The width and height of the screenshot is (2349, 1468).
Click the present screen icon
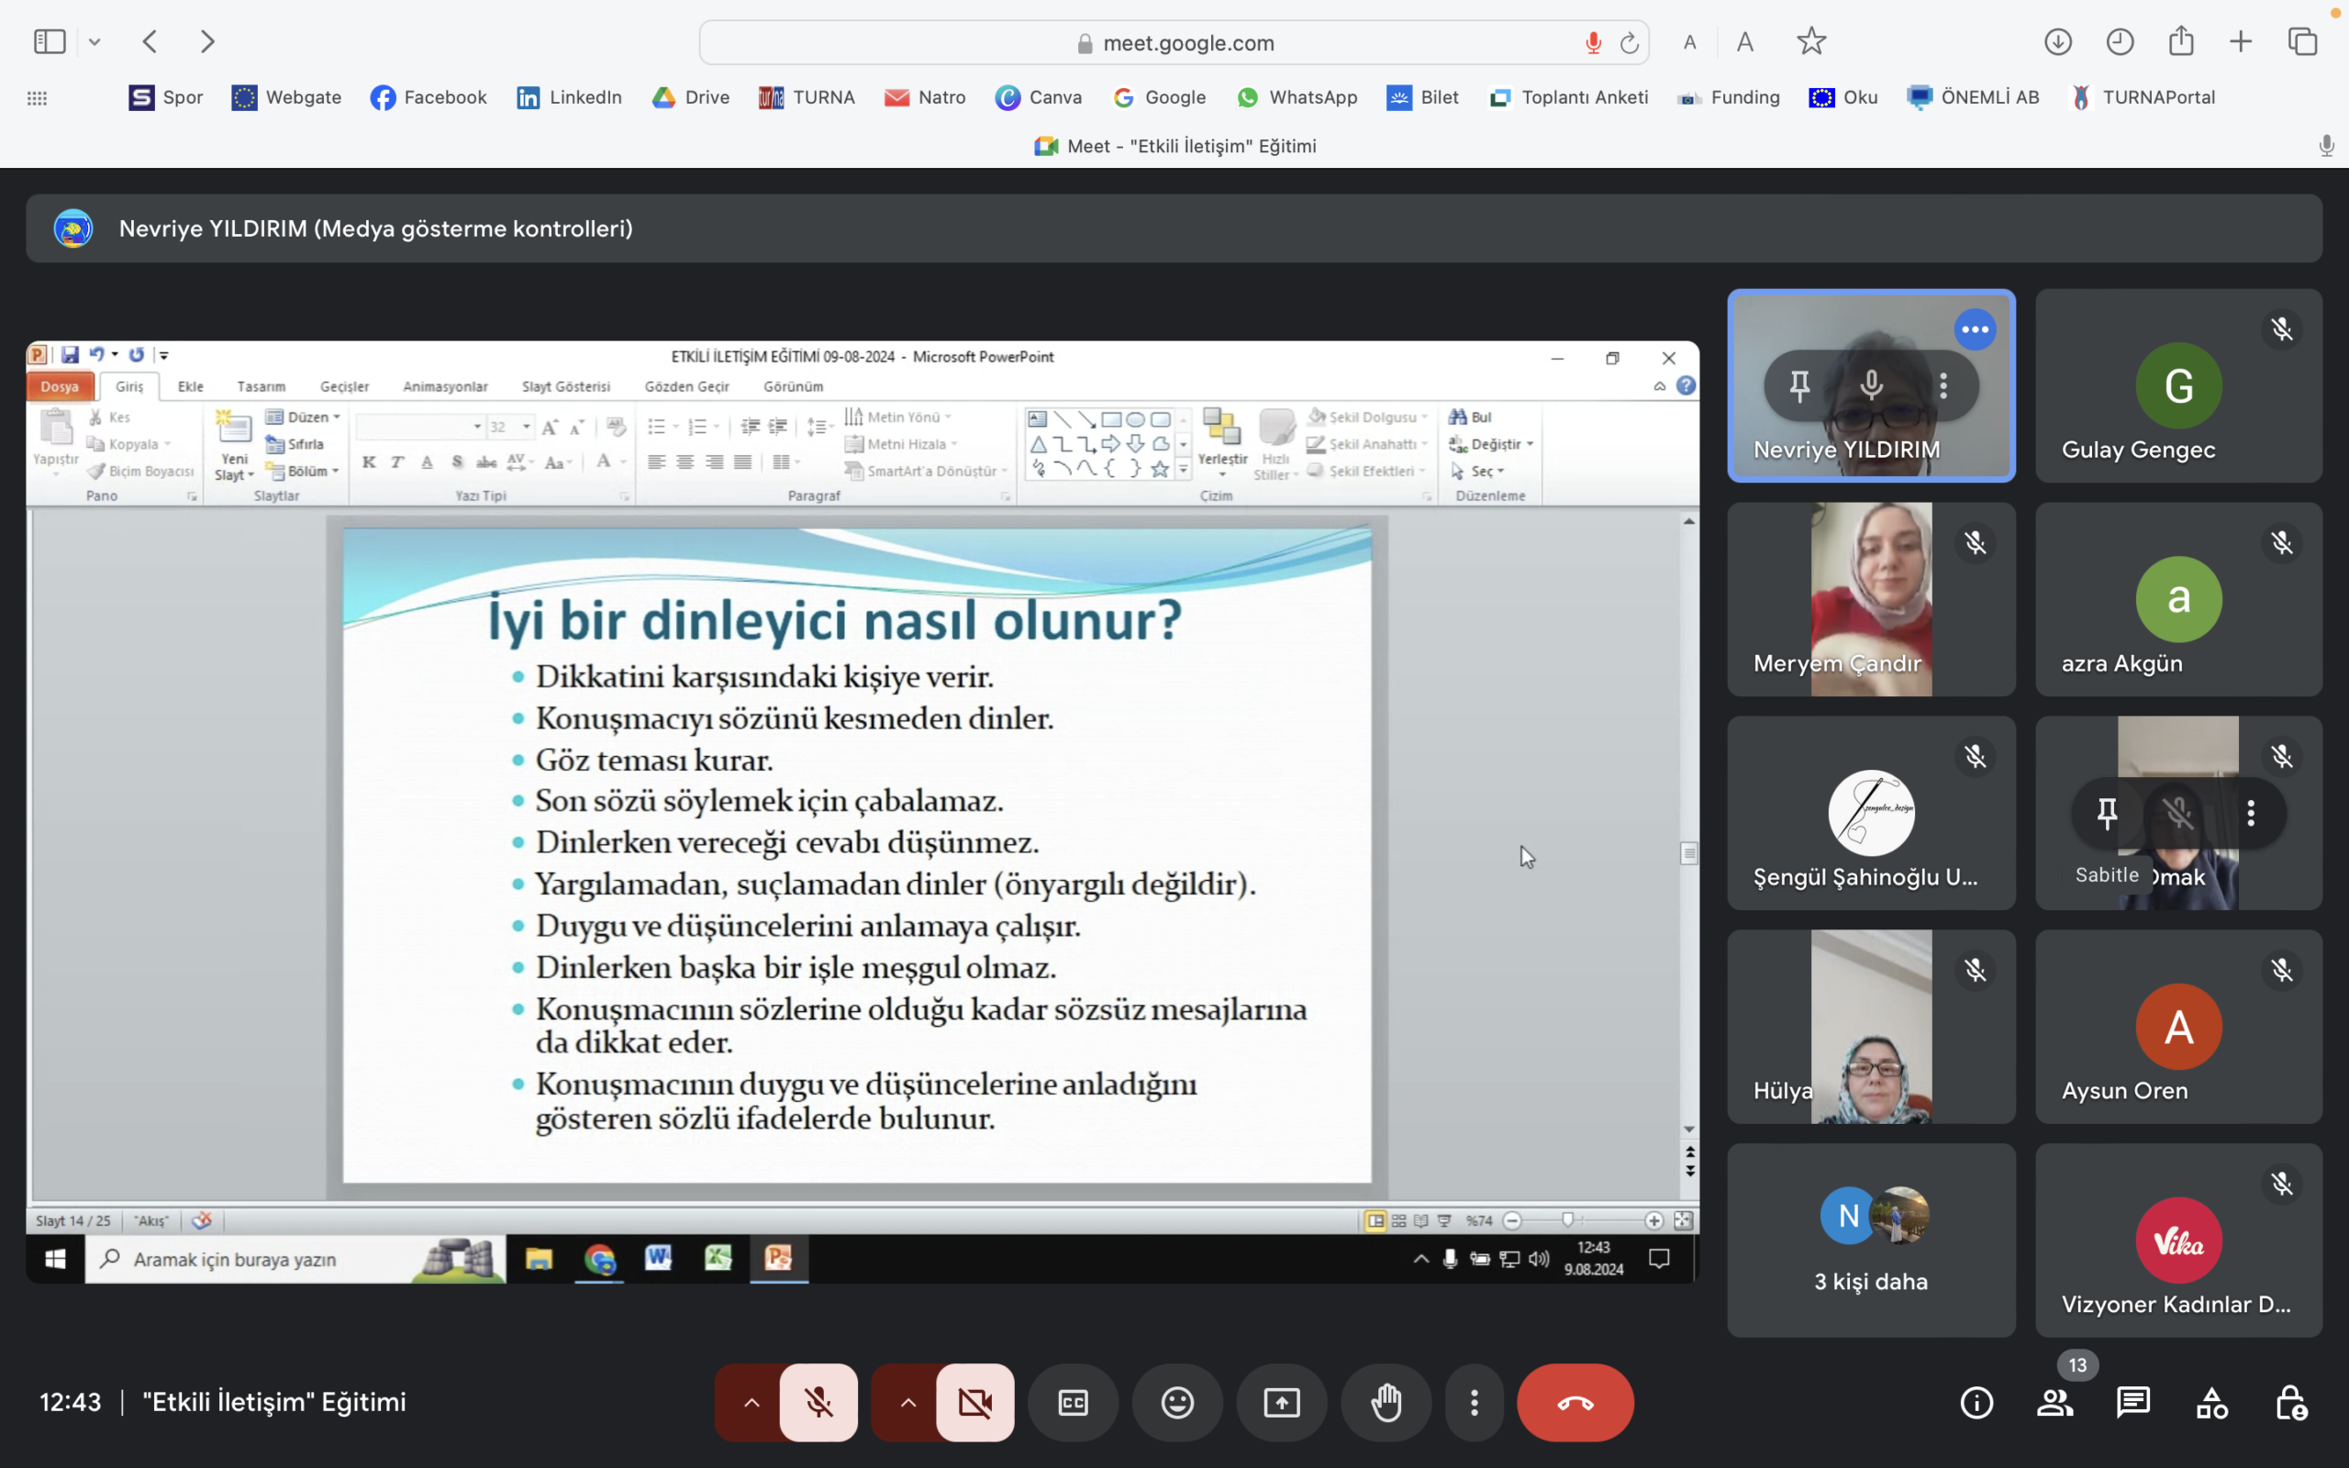(1281, 1402)
